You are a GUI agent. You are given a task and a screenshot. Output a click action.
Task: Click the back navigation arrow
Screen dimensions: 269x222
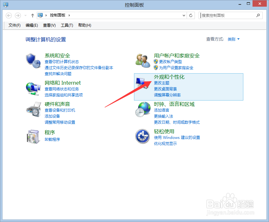pyautogui.click(x=9, y=16)
